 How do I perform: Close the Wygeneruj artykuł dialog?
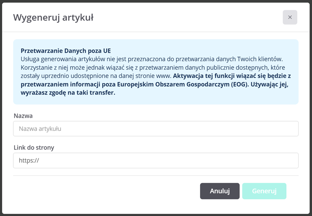click(290, 17)
